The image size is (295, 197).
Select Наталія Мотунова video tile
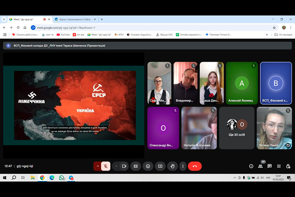[199, 128]
